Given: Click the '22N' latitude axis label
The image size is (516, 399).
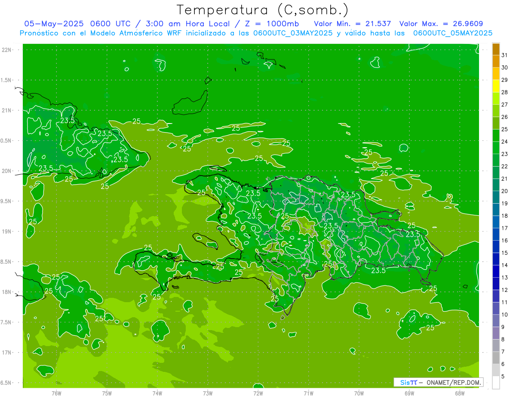Looking at the screenshot, I should (x=7, y=50).
